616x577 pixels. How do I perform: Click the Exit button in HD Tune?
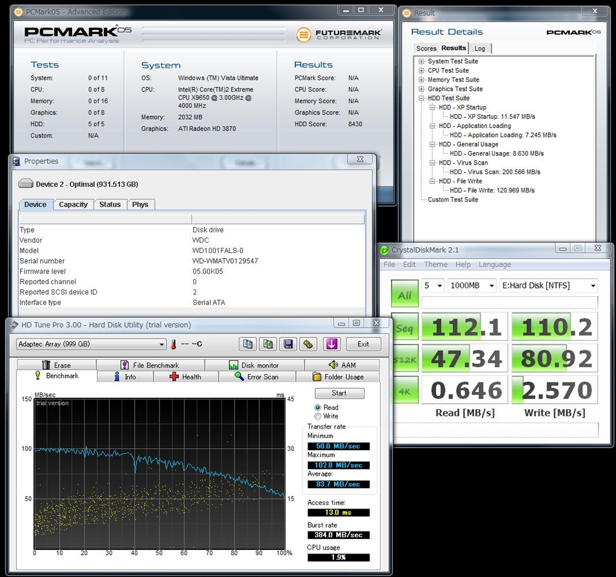click(363, 344)
